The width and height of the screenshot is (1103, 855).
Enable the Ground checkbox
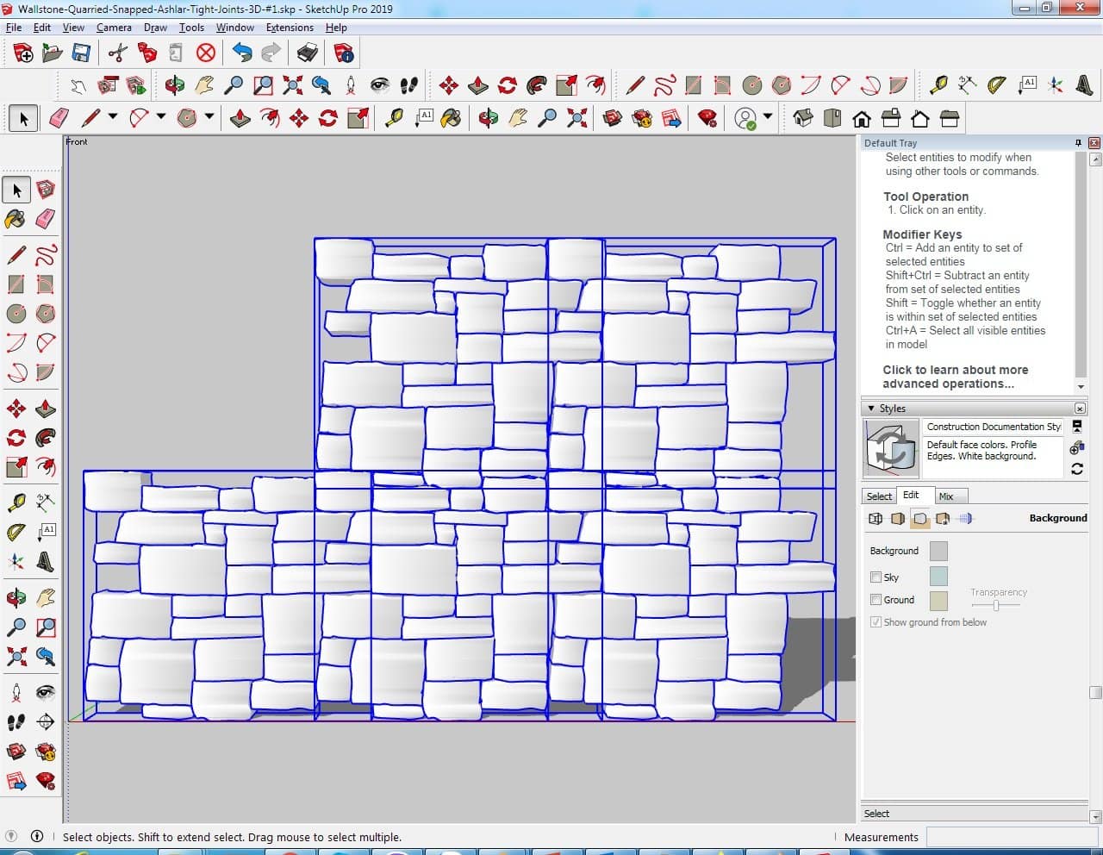coord(876,600)
